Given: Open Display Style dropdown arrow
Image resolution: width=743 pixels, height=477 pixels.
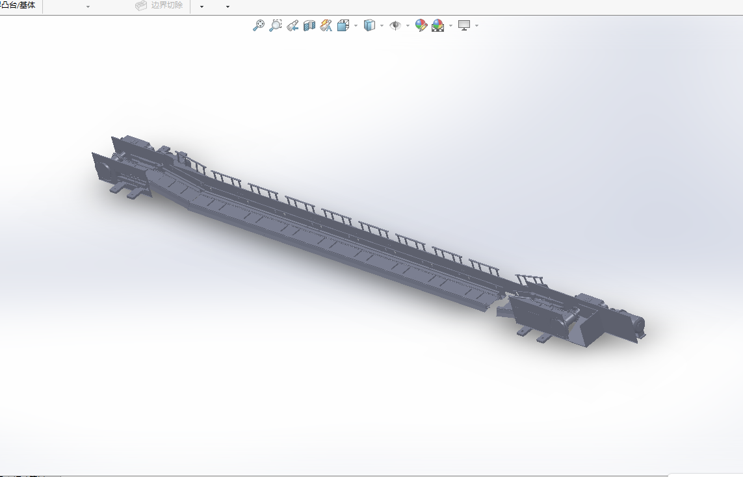Looking at the screenshot, I should tap(382, 25).
